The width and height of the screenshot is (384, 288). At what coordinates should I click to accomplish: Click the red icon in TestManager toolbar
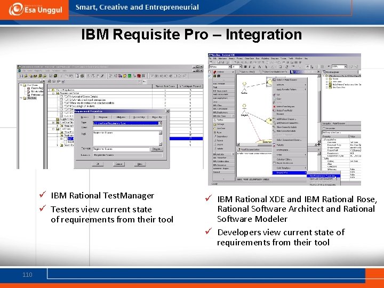coord(139,76)
